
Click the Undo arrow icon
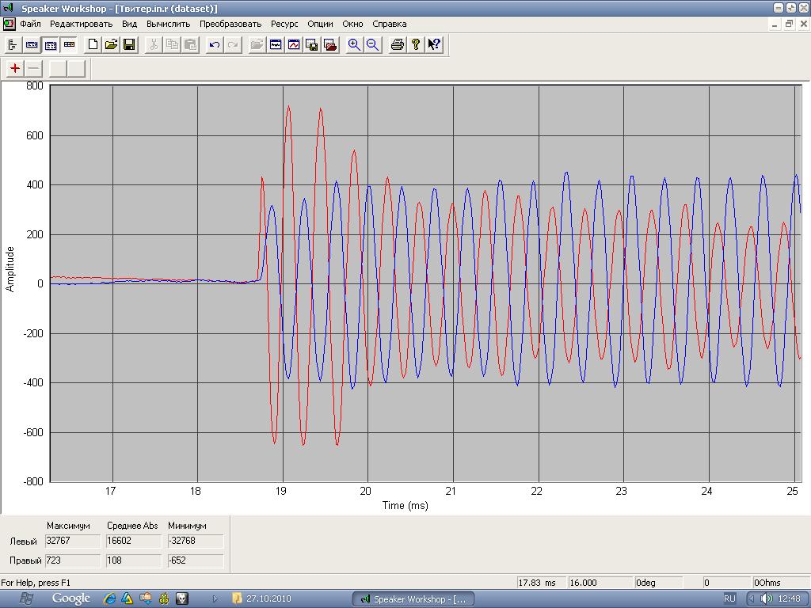pos(214,45)
